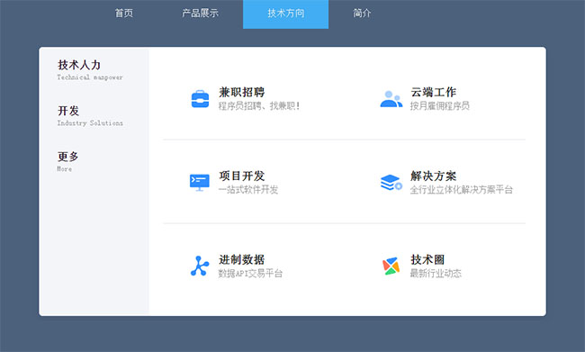Viewport: 585px width, 352px height.
Task: Open the 进制数据 title link
Action: point(242,259)
